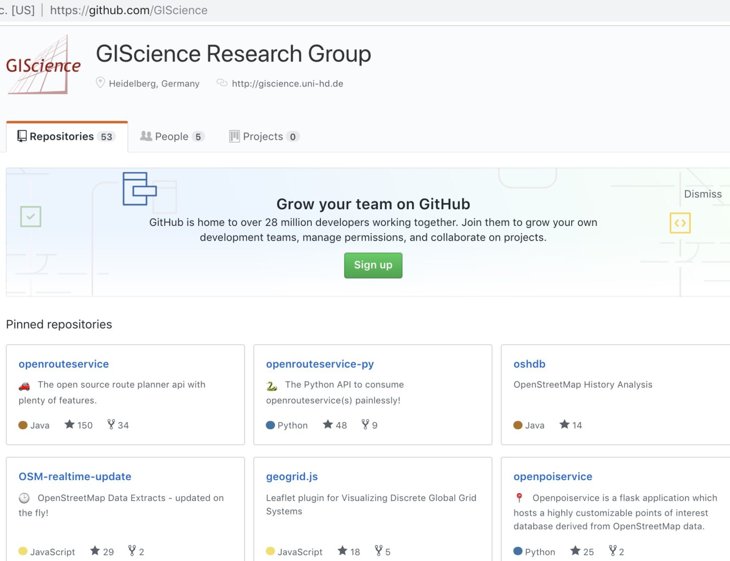The image size is (730, 561).
Task: Click fork icon on openrouteservice repo
Action: click(x=111, y=424)
